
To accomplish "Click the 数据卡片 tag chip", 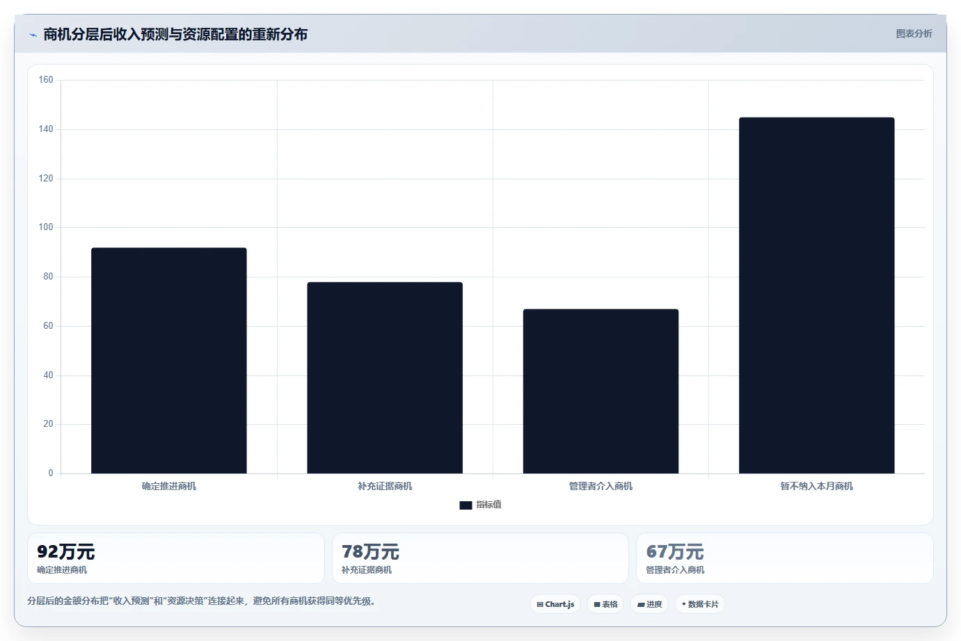I will [x=700, y=604].
